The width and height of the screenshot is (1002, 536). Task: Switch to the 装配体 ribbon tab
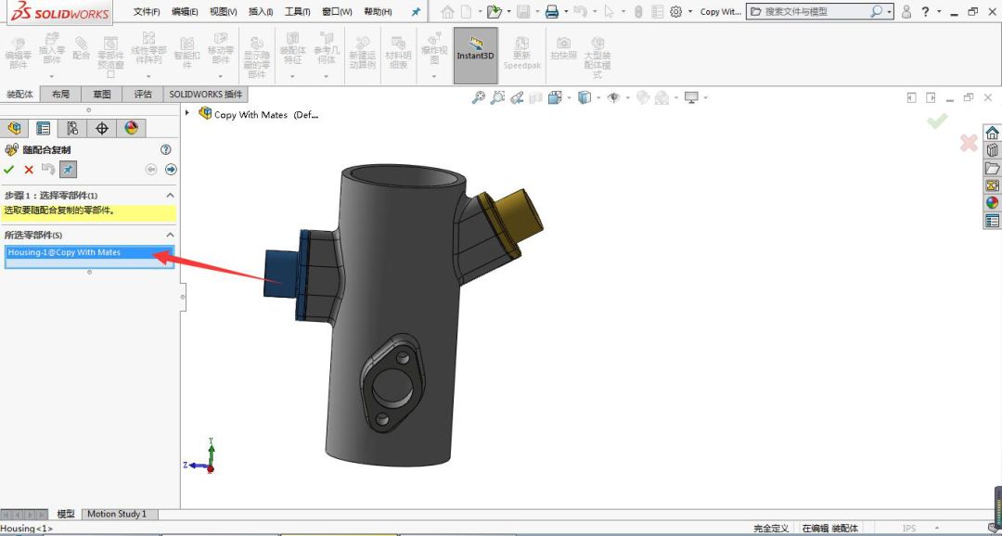(19, 94)
